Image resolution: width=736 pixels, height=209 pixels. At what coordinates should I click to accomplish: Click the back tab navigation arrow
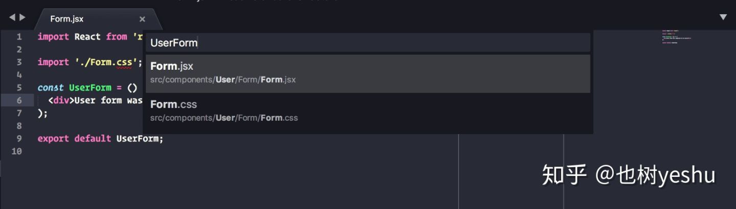tap(12, 17)
